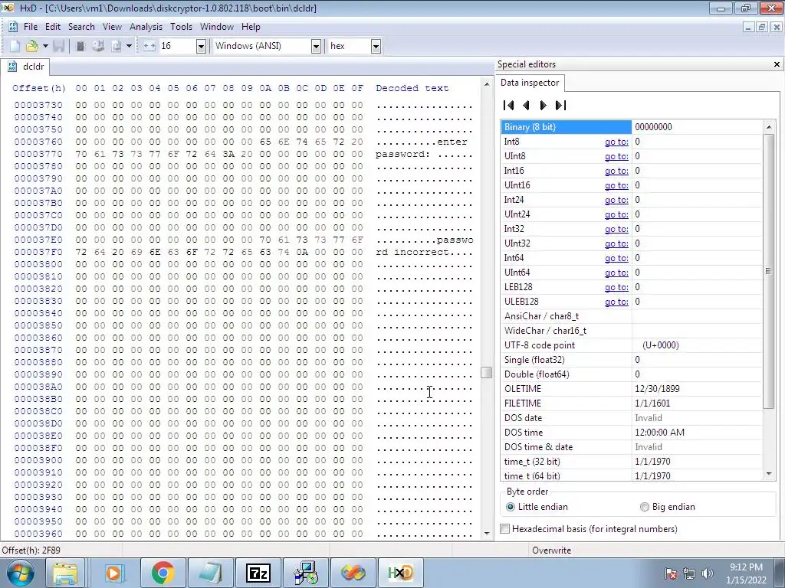Image resolution: width=785 pixels, height=588 pixels.
Task: Open the Search menu
Action: tap(81, 27)
